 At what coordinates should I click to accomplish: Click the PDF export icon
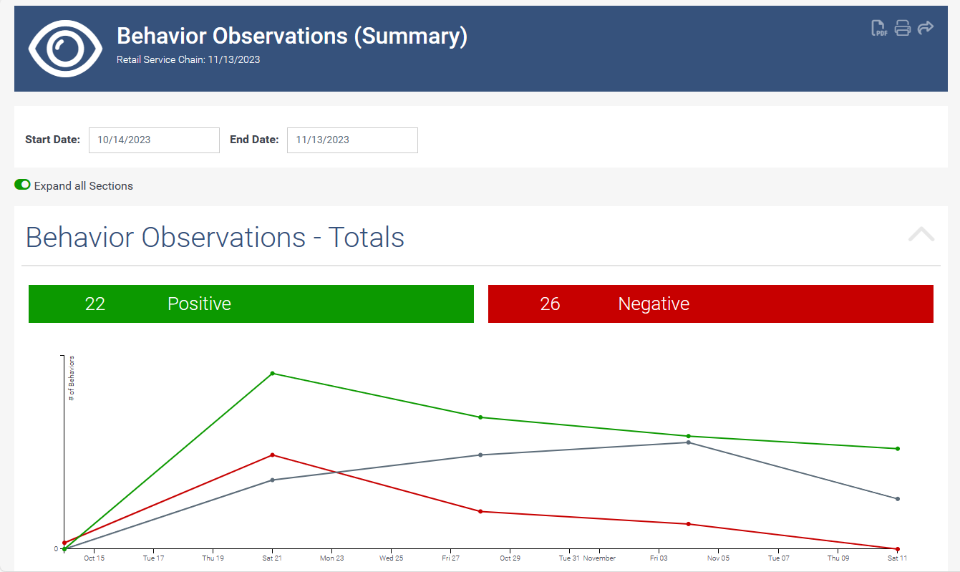coord(879,28)
